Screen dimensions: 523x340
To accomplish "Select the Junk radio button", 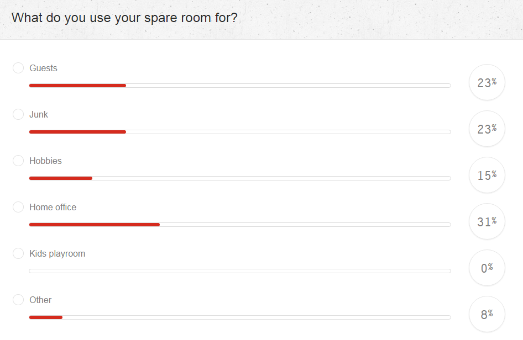I will pyautogui.click(x=18, y=114).
